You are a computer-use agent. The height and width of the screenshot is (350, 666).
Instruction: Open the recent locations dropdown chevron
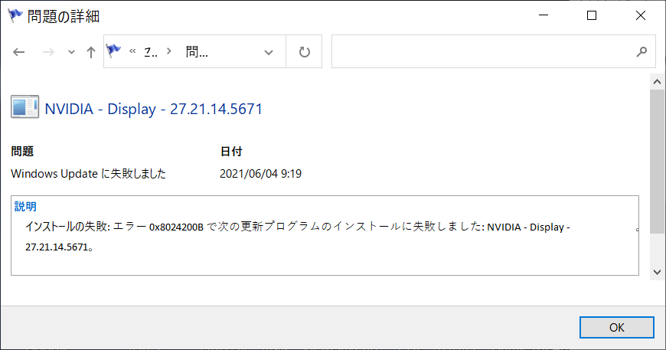pyautogui.click(x=71, y=52)
